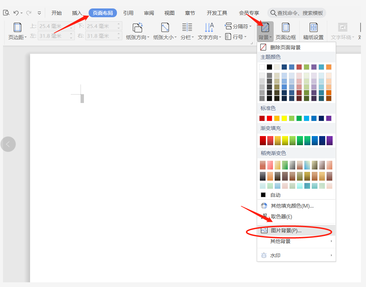Expand the 水印 watermark submenu

(x=297, y=255)
